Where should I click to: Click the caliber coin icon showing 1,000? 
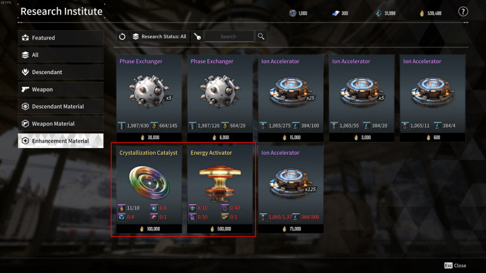tap(293, 13)
